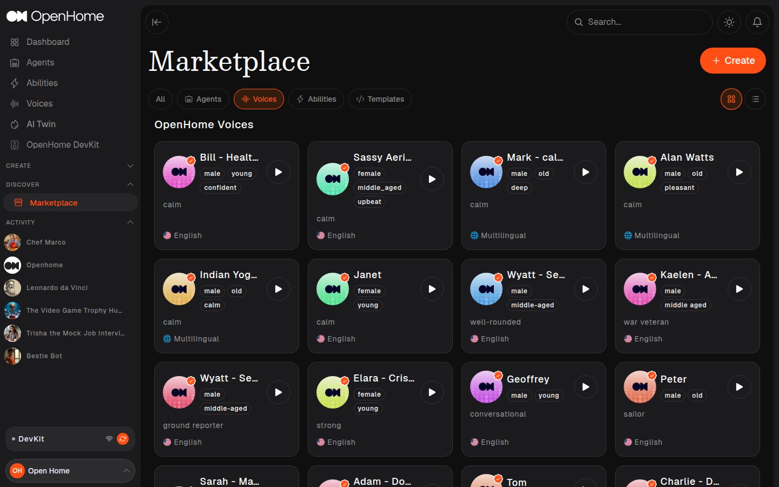The height and width of the screenshot is (487, 779).
Task: Open Openhome activity item
Action: (70, 265)
